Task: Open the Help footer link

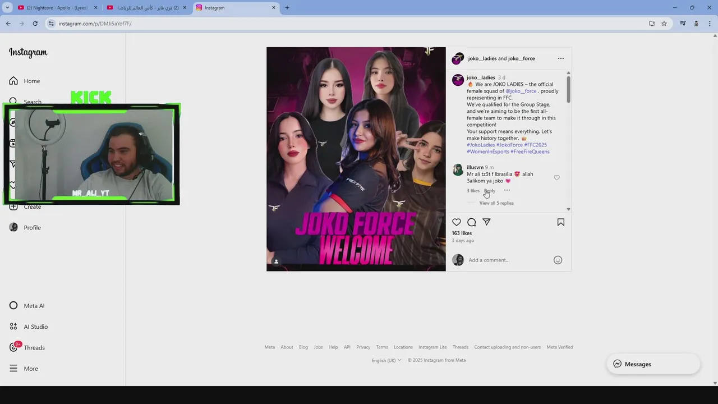Action: 333,347
